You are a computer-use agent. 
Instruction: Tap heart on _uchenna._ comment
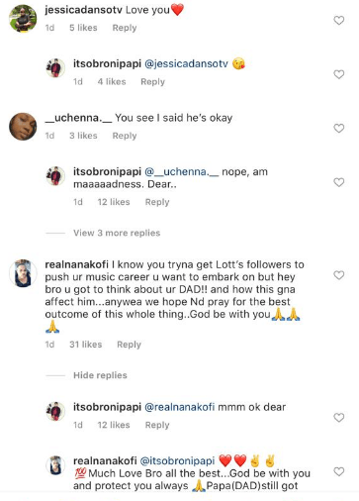(x=339, y=128)
